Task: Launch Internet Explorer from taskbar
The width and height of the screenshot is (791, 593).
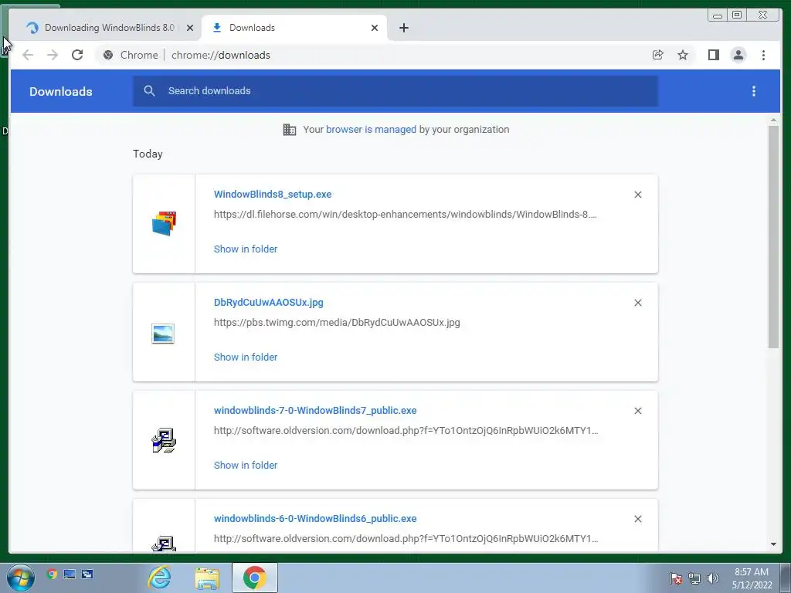Action: 159,578
